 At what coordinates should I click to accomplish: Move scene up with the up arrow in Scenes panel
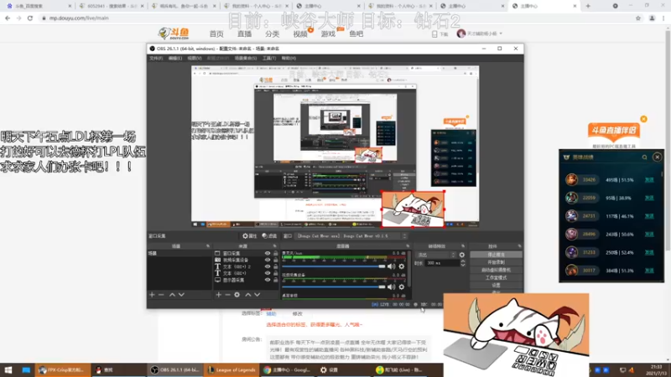click(172, 295)
